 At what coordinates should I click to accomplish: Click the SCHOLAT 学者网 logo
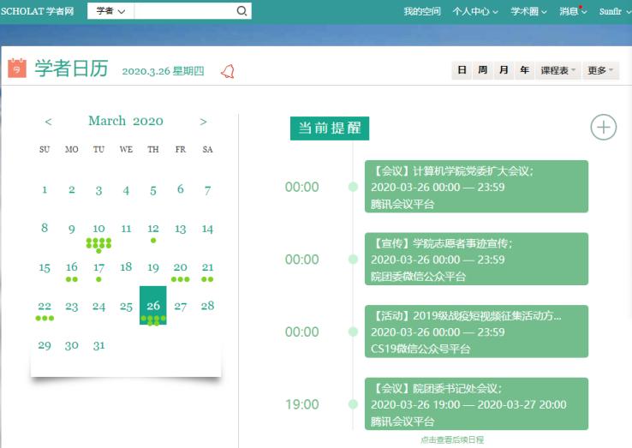click(38, 11)
